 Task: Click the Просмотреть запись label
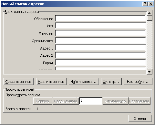click(23, 95)
